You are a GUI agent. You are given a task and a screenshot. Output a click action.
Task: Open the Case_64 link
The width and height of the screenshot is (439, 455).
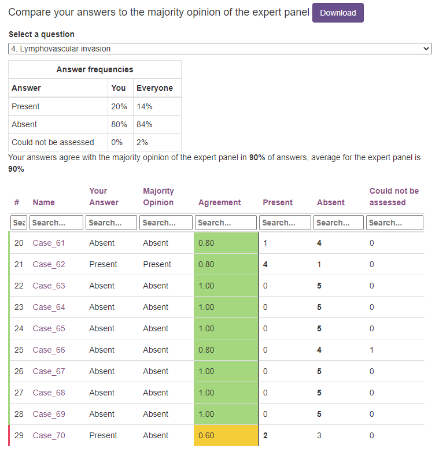click(49, 307)
